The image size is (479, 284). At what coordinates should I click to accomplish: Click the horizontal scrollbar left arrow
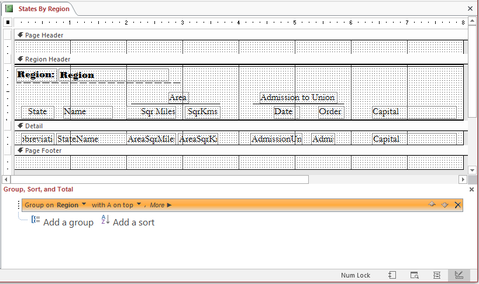pos(6,179)
